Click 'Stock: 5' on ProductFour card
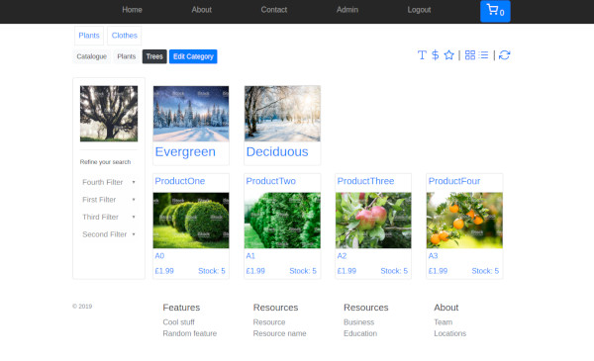This screenshot has height=361, width=594. point(485,271)
